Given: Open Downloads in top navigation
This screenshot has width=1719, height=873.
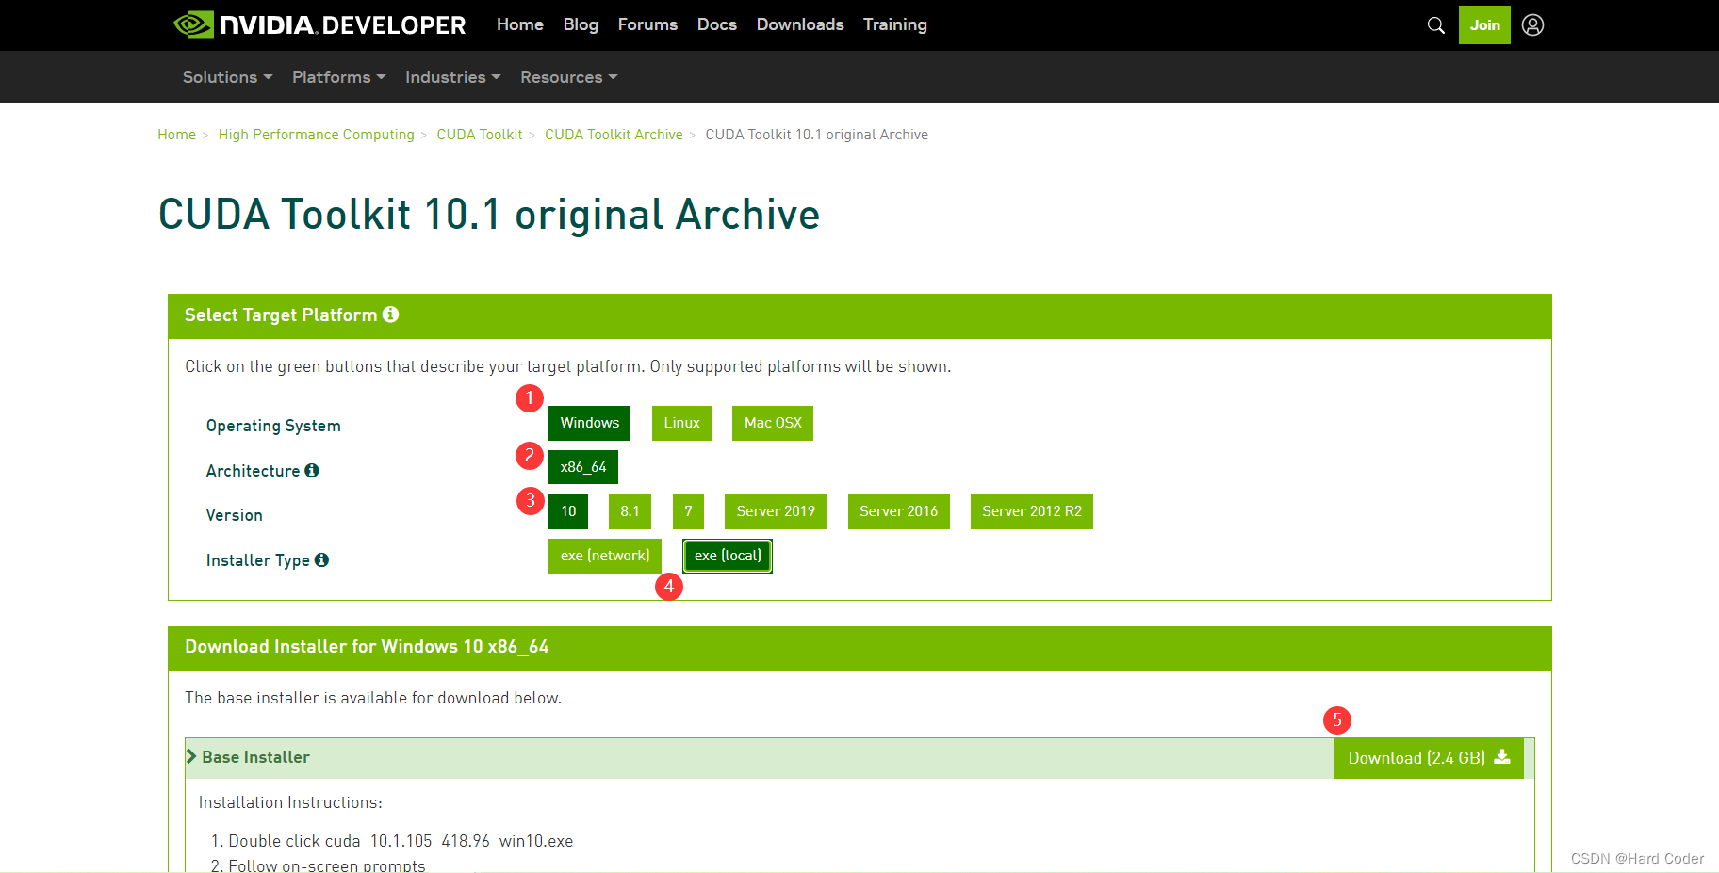Looking at the screenshot, I should click(800, 24).
